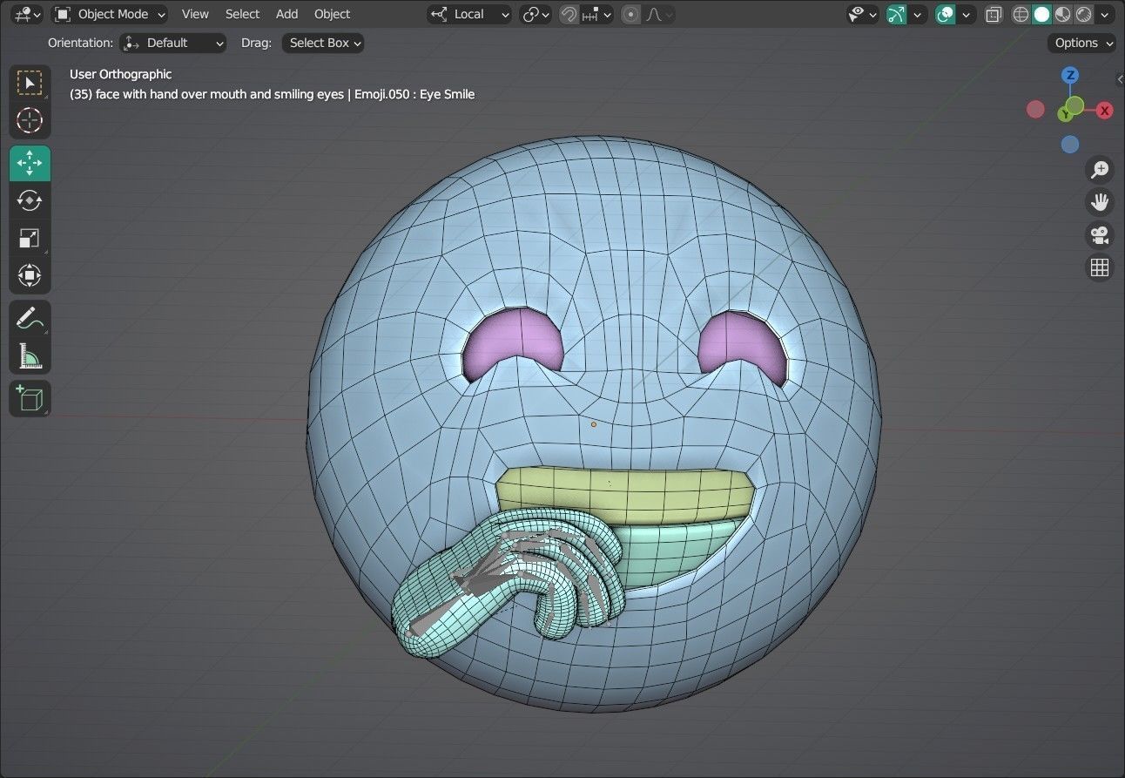The height and width of the screenshot is (778, 1125).
Task: Expand the Options dropdown
Action: pos(1081,43)
